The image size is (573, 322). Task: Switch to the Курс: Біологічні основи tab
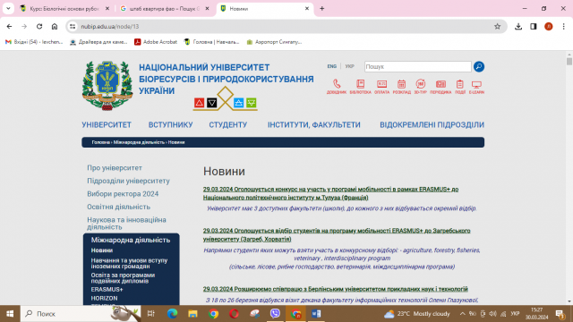64,8
